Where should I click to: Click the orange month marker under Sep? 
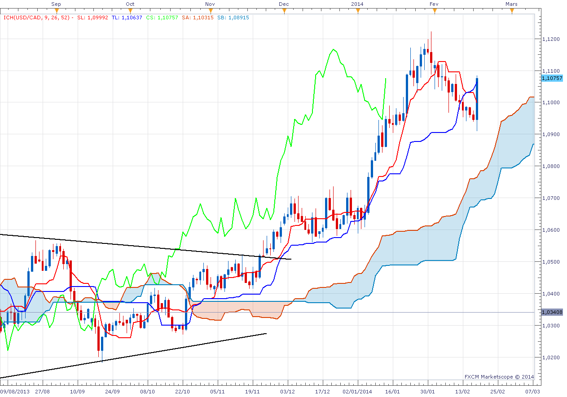[x=56, y=11]
